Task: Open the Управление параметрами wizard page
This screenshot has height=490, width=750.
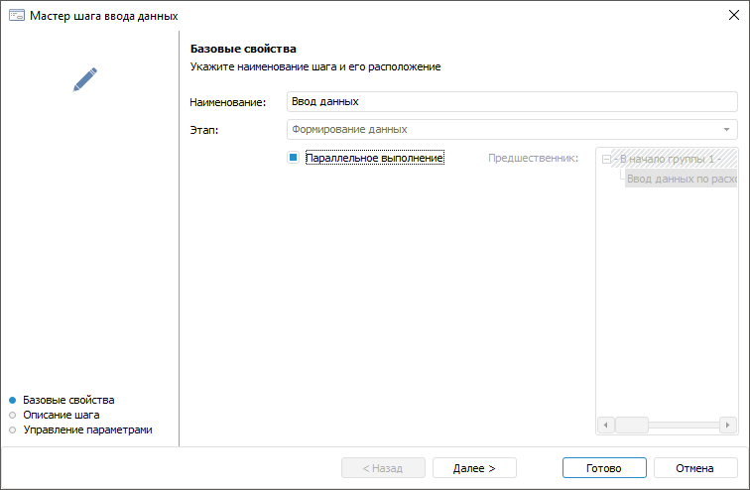Action: (87, 429)
